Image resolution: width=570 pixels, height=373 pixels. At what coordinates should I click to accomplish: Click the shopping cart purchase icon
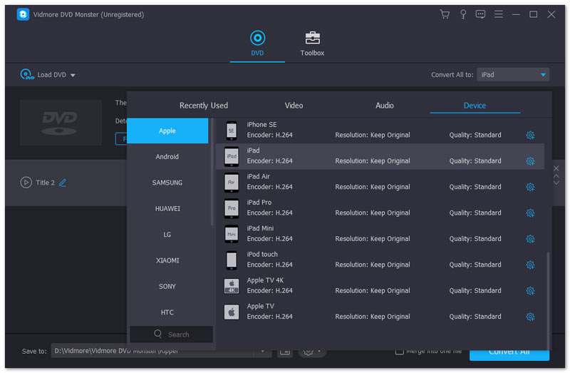445,14
